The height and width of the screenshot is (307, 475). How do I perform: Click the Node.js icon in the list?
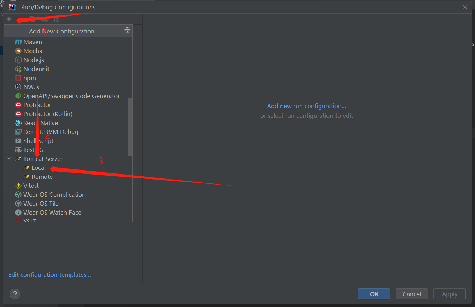pos(18,60)
